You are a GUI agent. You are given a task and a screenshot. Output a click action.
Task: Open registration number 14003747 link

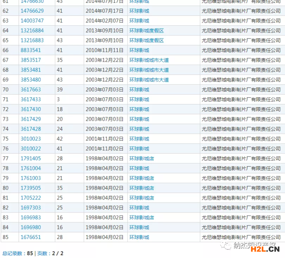click(x=32, y=21)
